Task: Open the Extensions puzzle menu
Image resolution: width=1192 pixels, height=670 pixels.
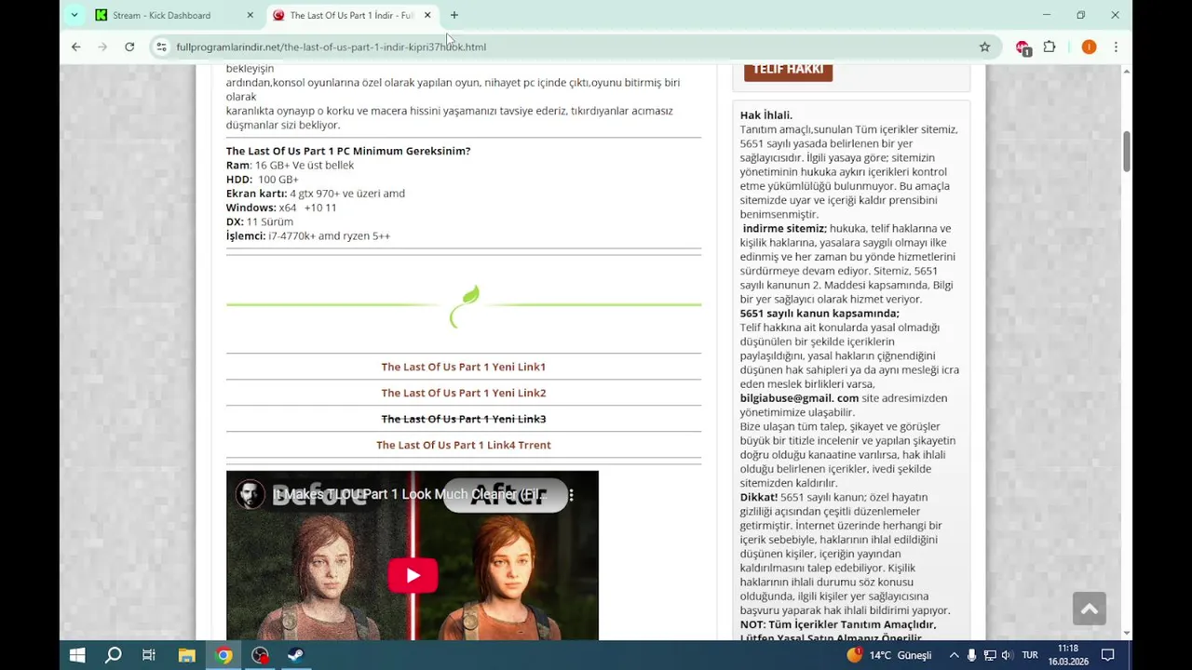Action: (1050, 47)
